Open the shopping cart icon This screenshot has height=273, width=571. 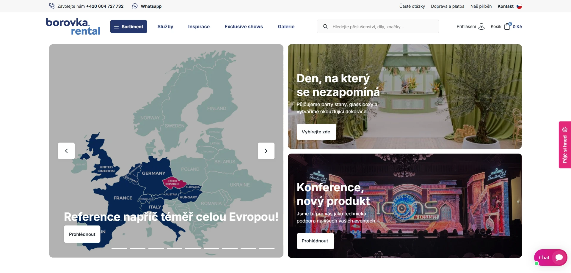coord(507,26)
